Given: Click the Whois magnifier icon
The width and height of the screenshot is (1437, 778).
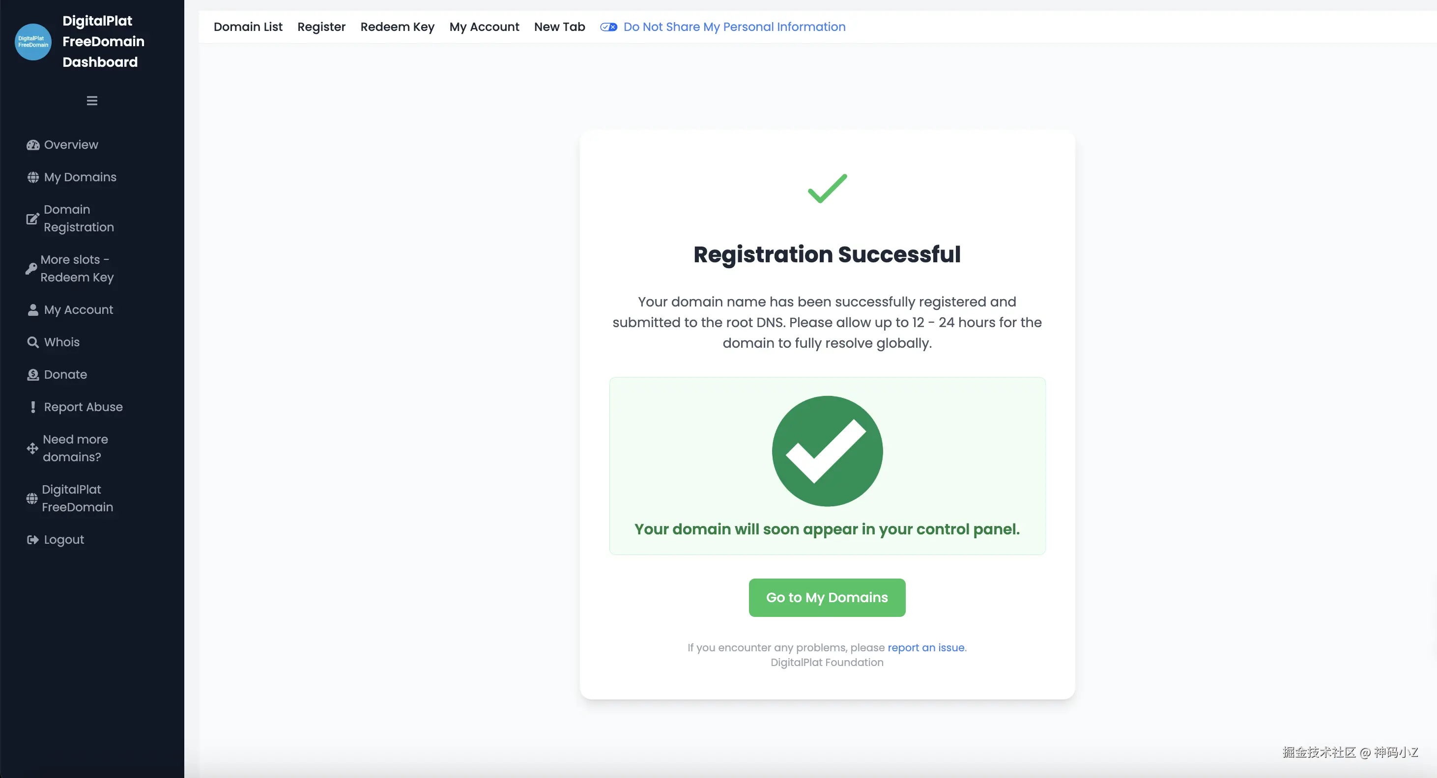Looking at the screenshot, I should click(x=33, y=342).
